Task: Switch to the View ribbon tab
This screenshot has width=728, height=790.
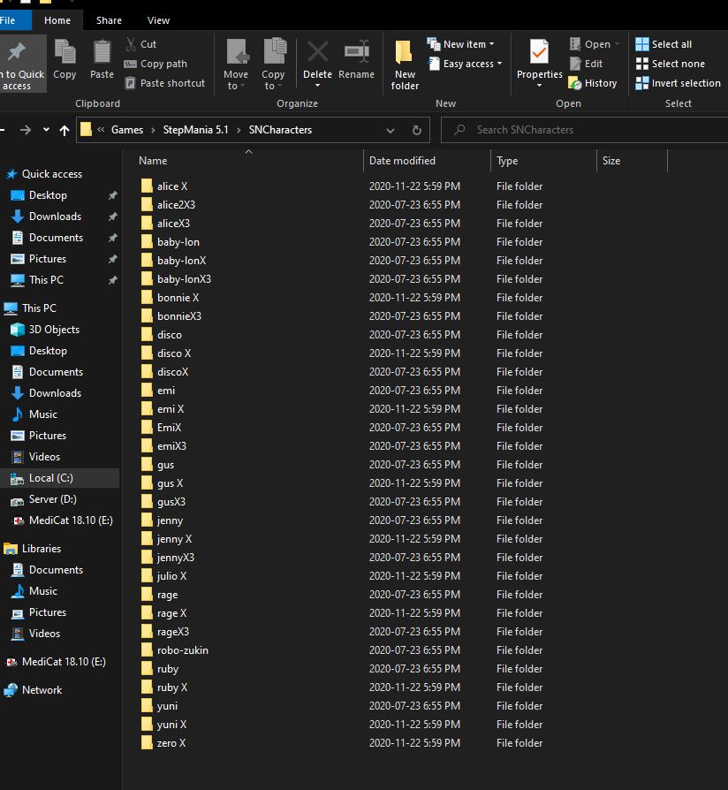Action: coord(158,20)
